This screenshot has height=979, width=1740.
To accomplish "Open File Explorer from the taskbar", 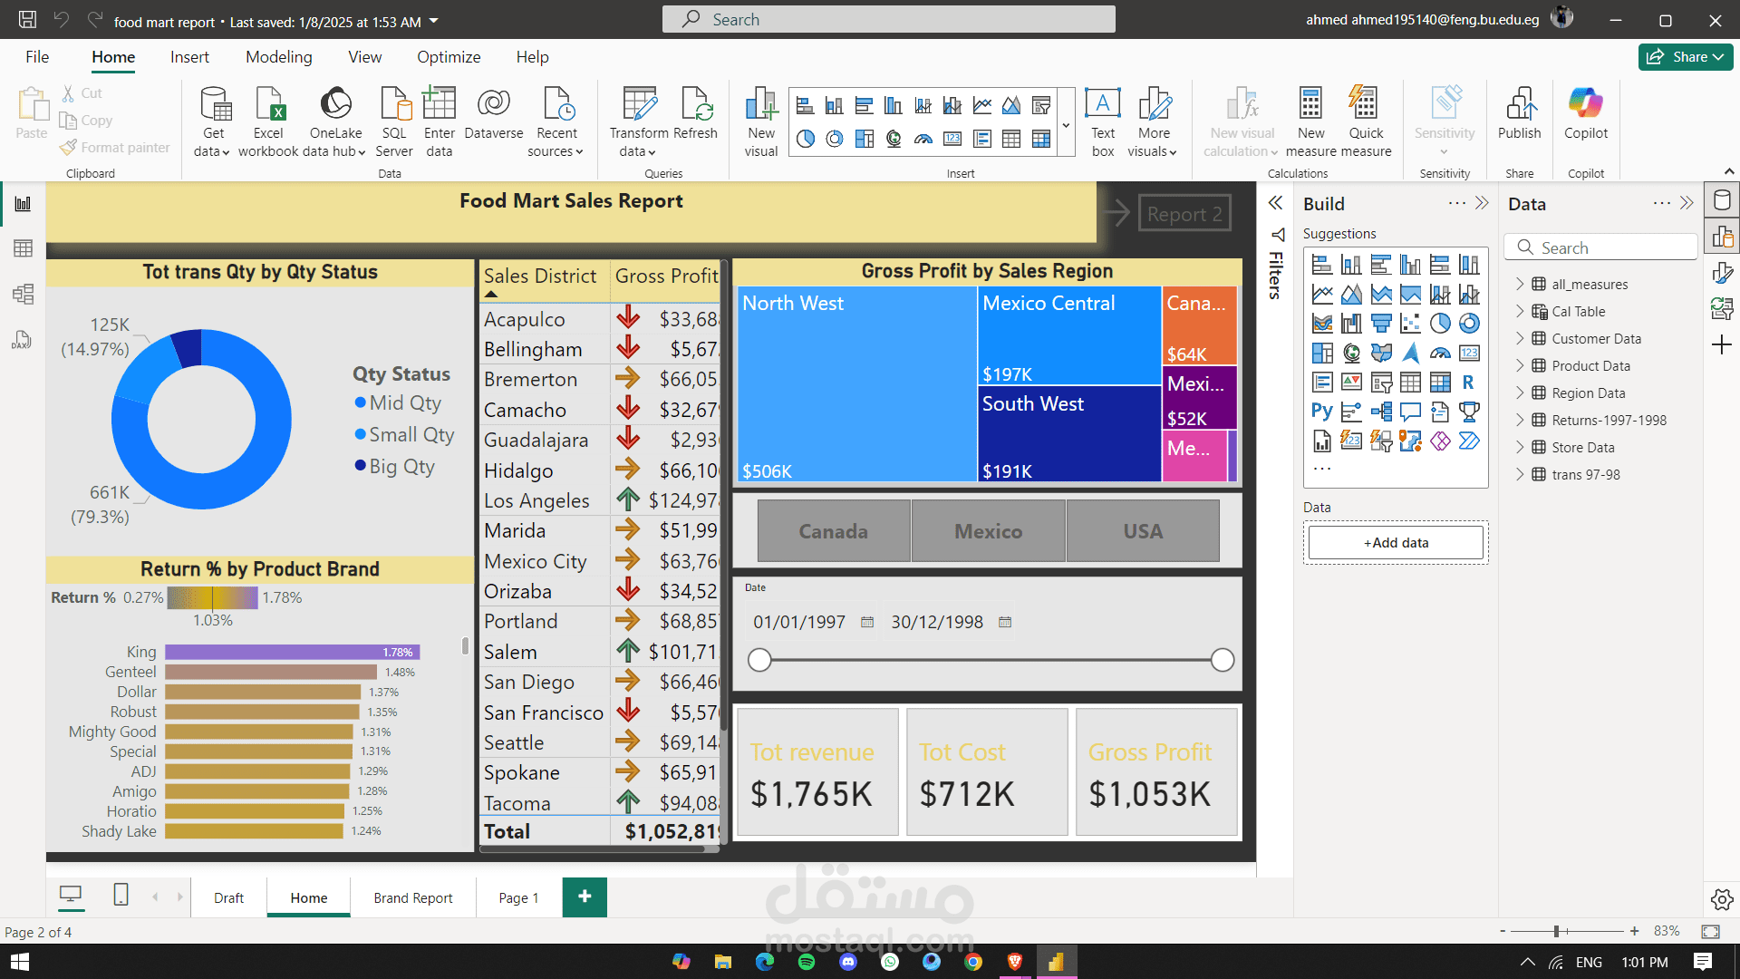I will (722, 962).
